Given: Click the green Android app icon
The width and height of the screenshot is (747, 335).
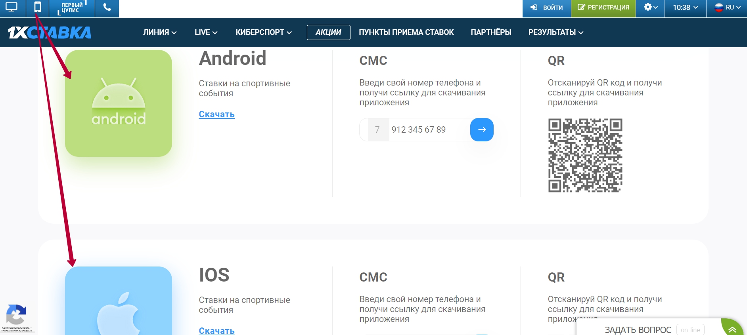Looking at the screenshot, I should [119, 103].
